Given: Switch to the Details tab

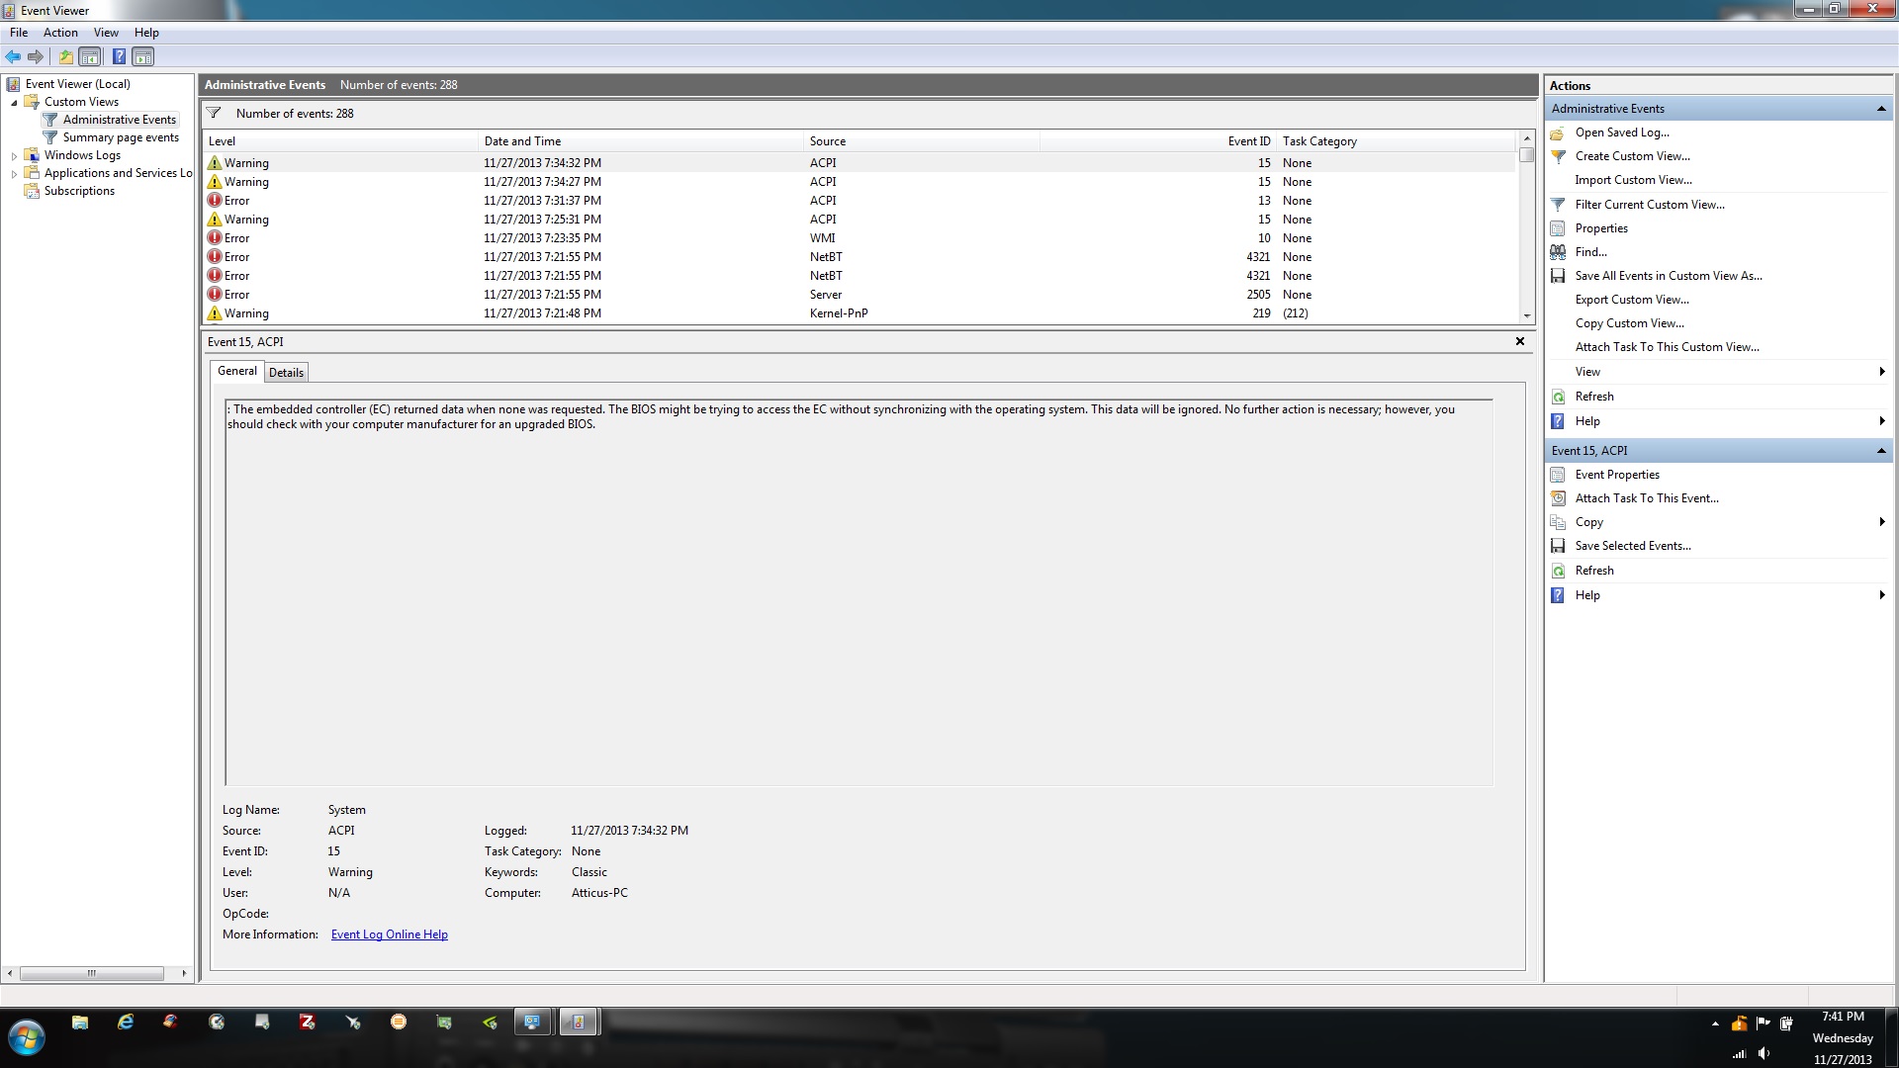Looking at the screenshot, I should click(286, 373).
